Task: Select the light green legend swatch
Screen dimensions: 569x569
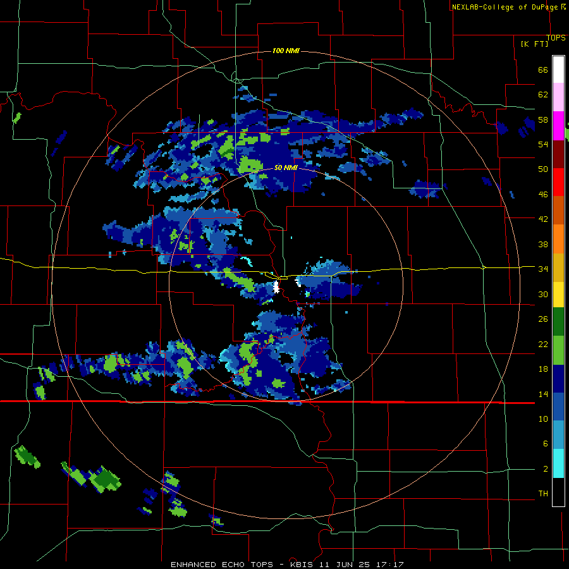Action: pos(558,350)
